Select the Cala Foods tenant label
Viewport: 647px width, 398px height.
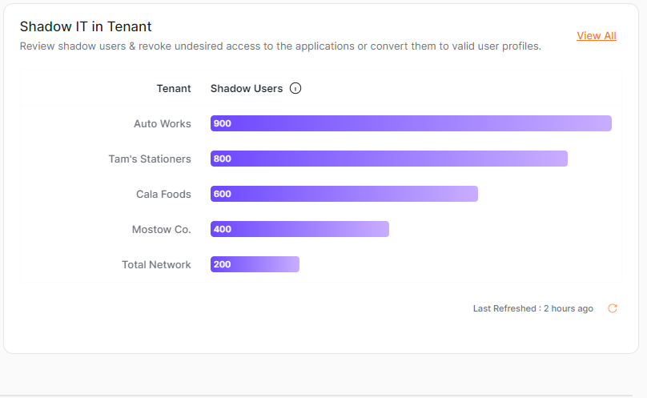(x=163, y=195)
